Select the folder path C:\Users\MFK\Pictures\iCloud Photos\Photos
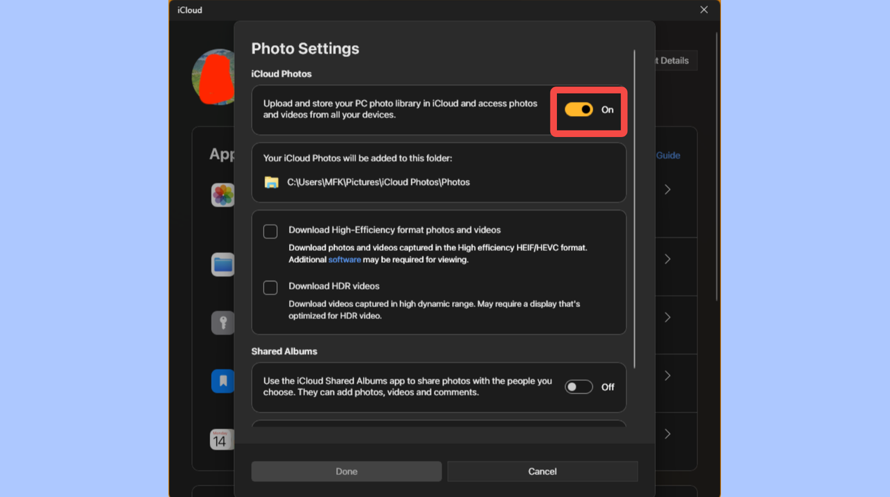The image size is (890, 497). [x=378, y=182]
